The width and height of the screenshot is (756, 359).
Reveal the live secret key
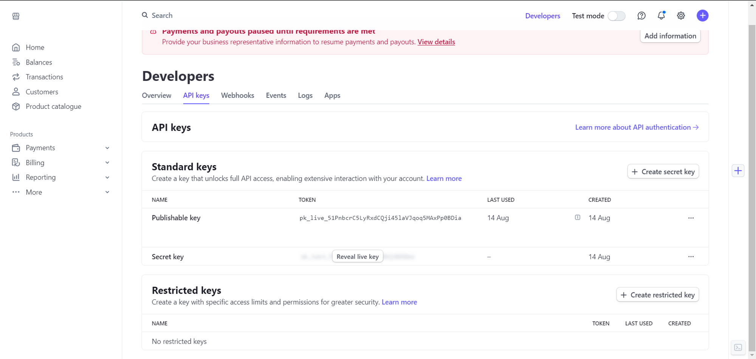pyautogui.click(x=357, y=256)
